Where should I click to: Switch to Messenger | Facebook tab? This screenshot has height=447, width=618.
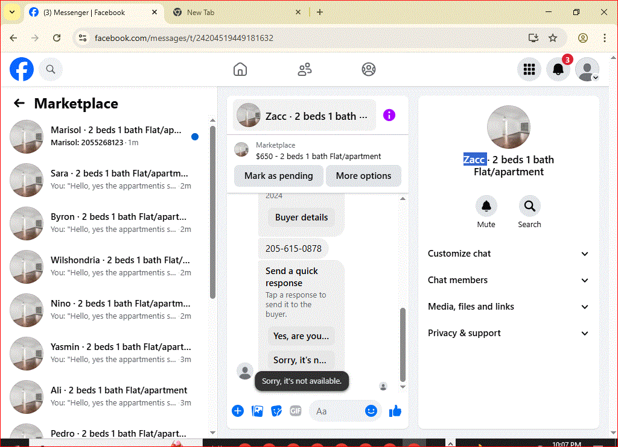coord(94,12)
